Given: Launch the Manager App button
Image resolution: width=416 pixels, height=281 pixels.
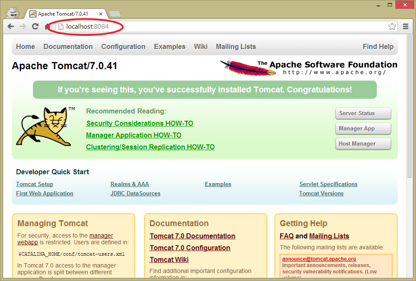Looking at the screenshot, I should coord(363,129).
